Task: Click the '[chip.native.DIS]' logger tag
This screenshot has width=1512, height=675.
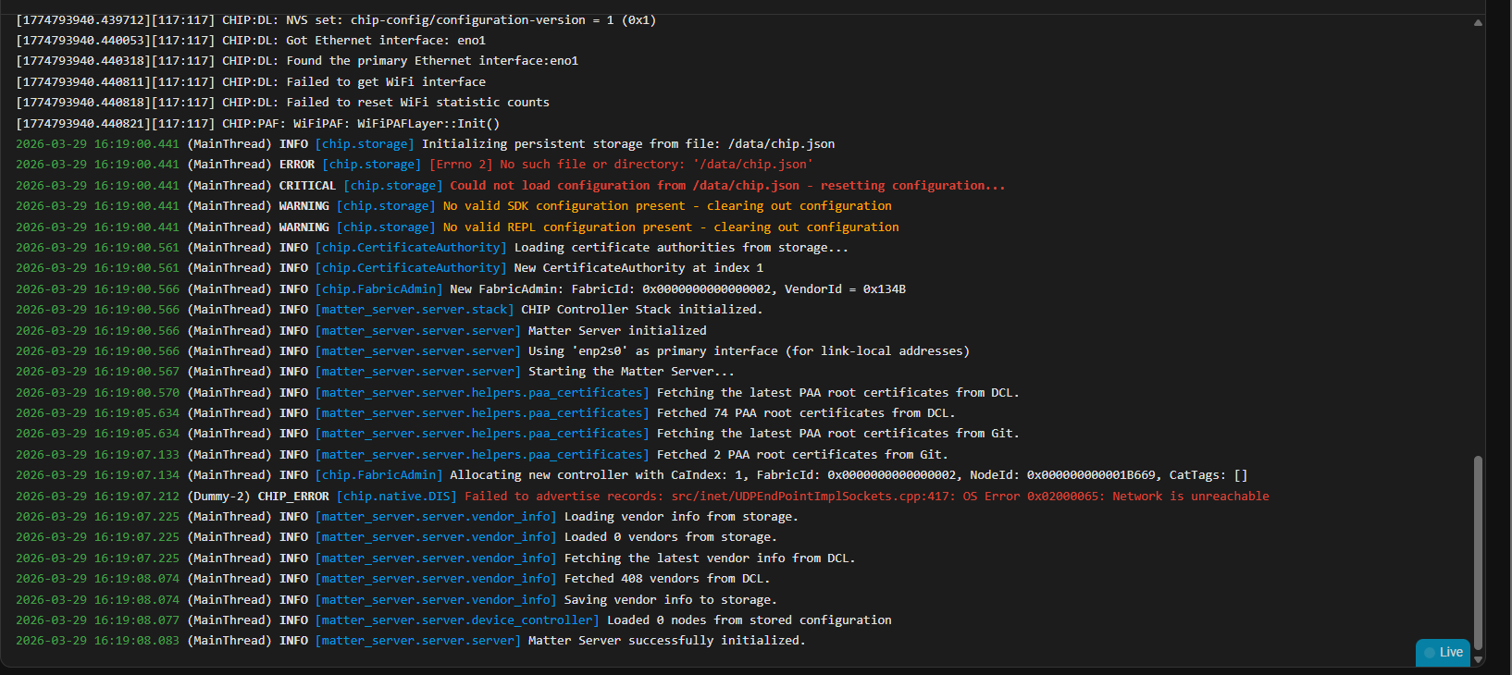Action: pyautogui.click(x=396, y=497)
